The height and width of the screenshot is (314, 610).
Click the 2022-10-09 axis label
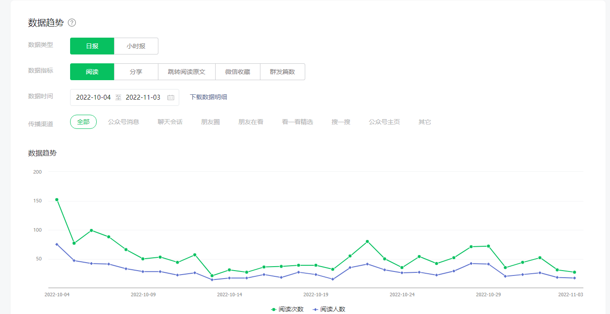tap(143, 295)
